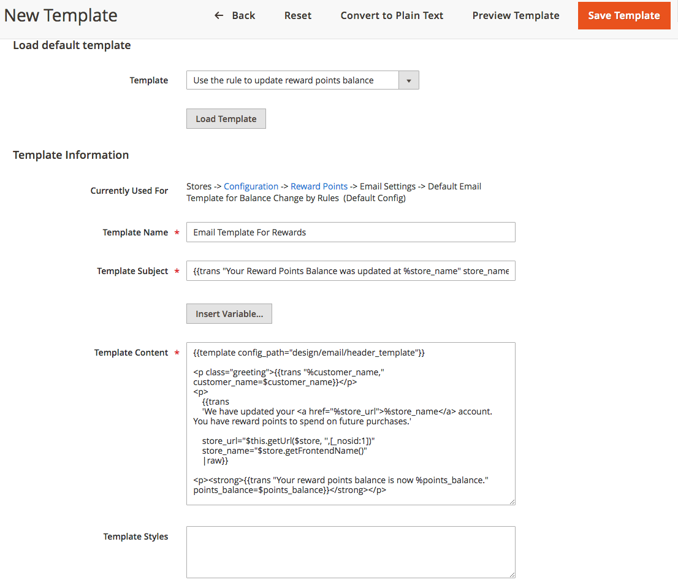The image size is (678, 585).
Task: Click inside the Template Content textarea
Action: click(351, 424)
